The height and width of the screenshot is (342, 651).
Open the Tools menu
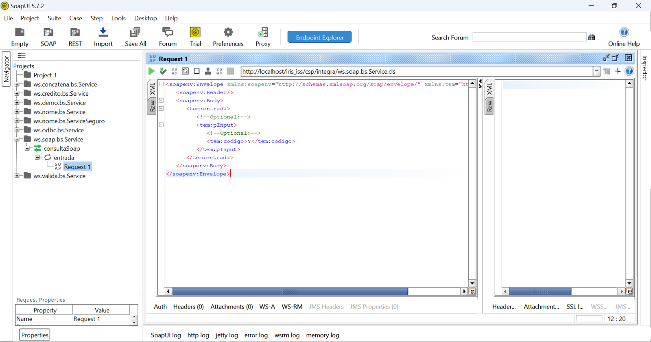click(118, 18)
